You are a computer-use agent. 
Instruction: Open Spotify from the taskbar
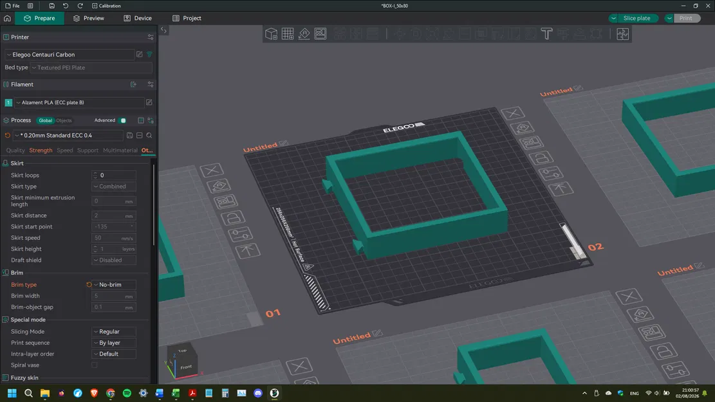127,393
